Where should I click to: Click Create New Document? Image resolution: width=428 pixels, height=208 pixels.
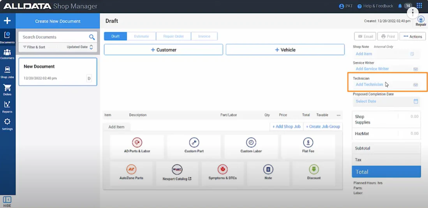coord(58,21)
